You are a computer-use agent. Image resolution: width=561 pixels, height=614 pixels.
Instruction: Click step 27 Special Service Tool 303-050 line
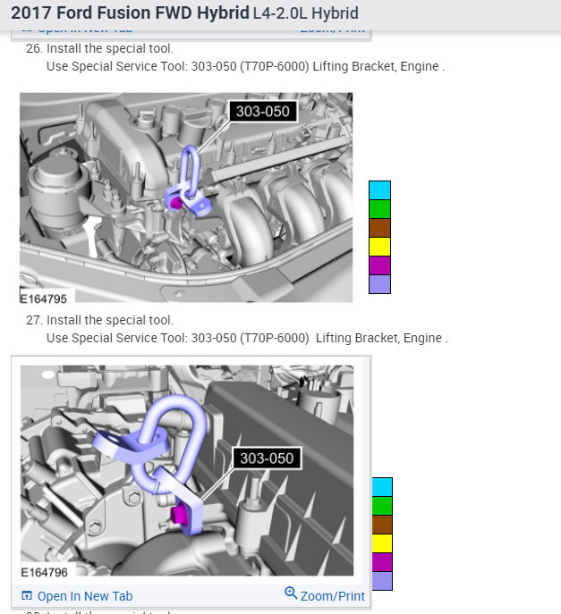click(247, 339)
